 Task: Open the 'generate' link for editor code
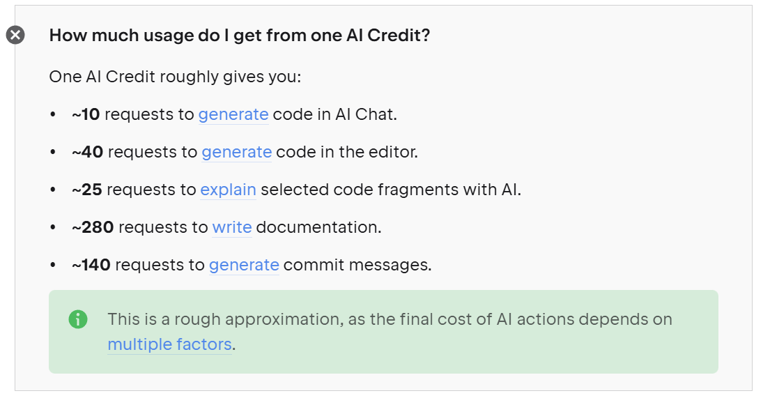(236, 152)
